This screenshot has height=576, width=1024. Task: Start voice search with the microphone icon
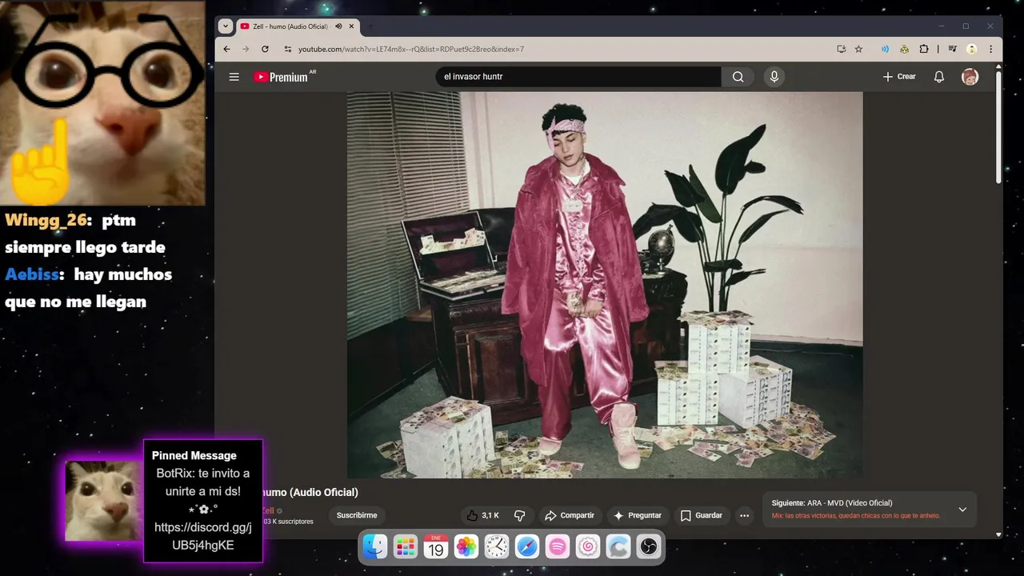774,77
